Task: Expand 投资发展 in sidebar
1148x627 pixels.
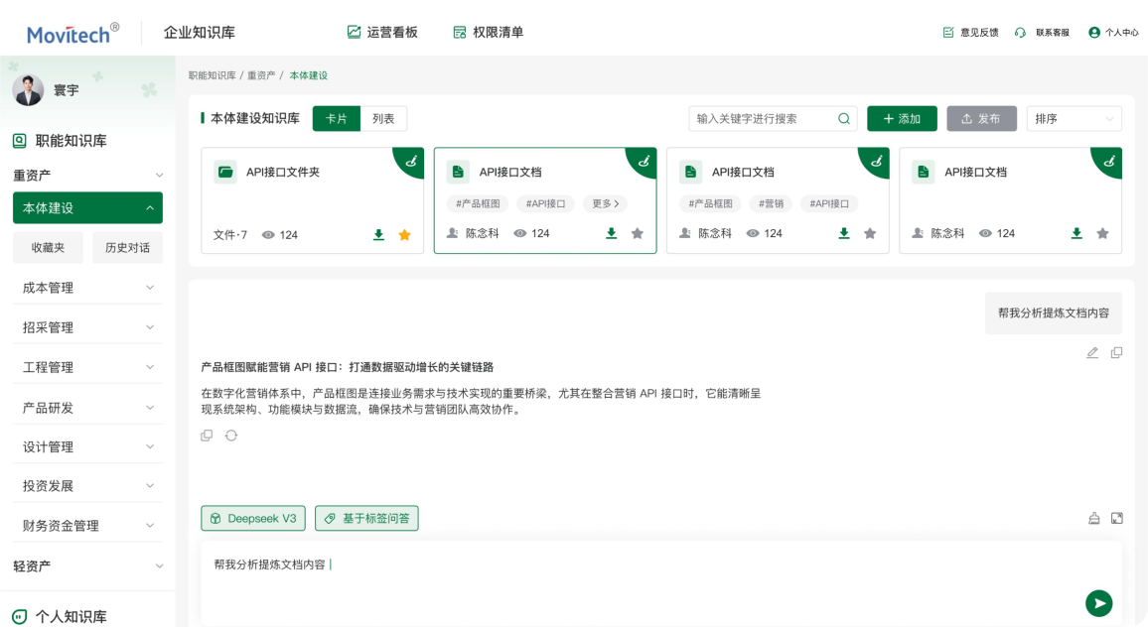Action: (87, 486)
